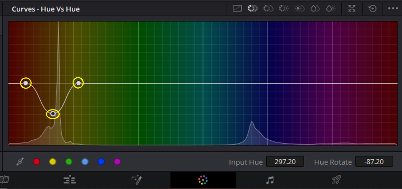This screenshot has width=402, height=189.
Task: Open the curves panel options menu
Action: (x=393, y=9)
